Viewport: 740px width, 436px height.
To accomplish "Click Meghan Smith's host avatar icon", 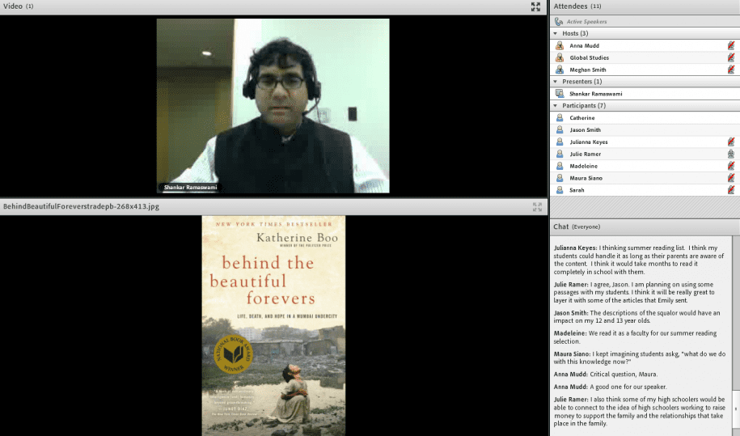I will [560, 70].
